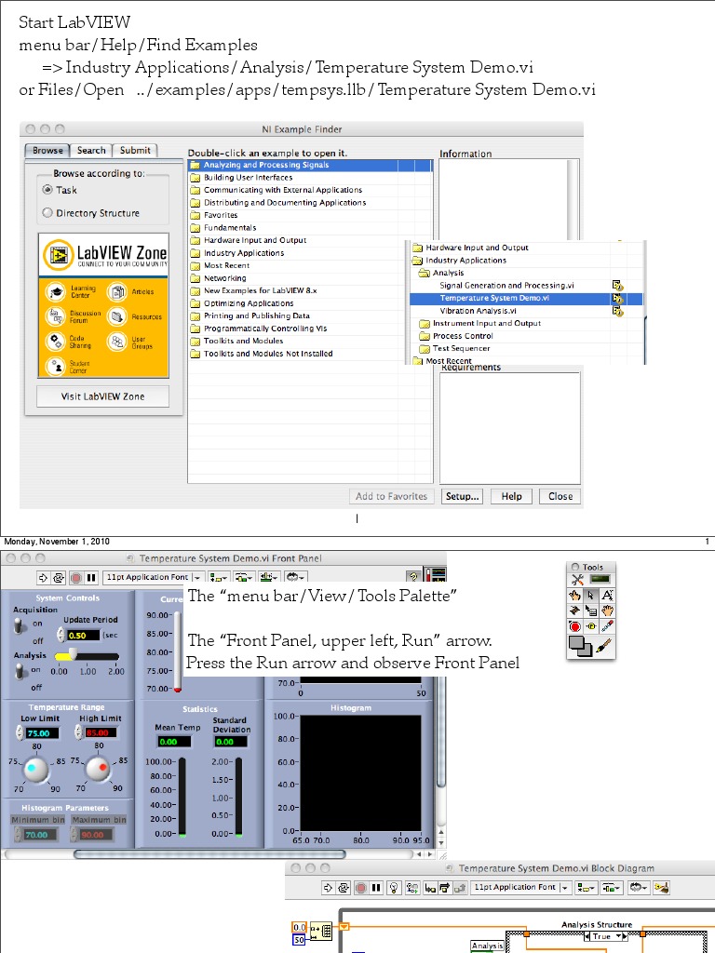The height and width of the screenshot is (953, 715).
Task: Switch to the Submit tab in Example Finder
Action: coord(135,150)
